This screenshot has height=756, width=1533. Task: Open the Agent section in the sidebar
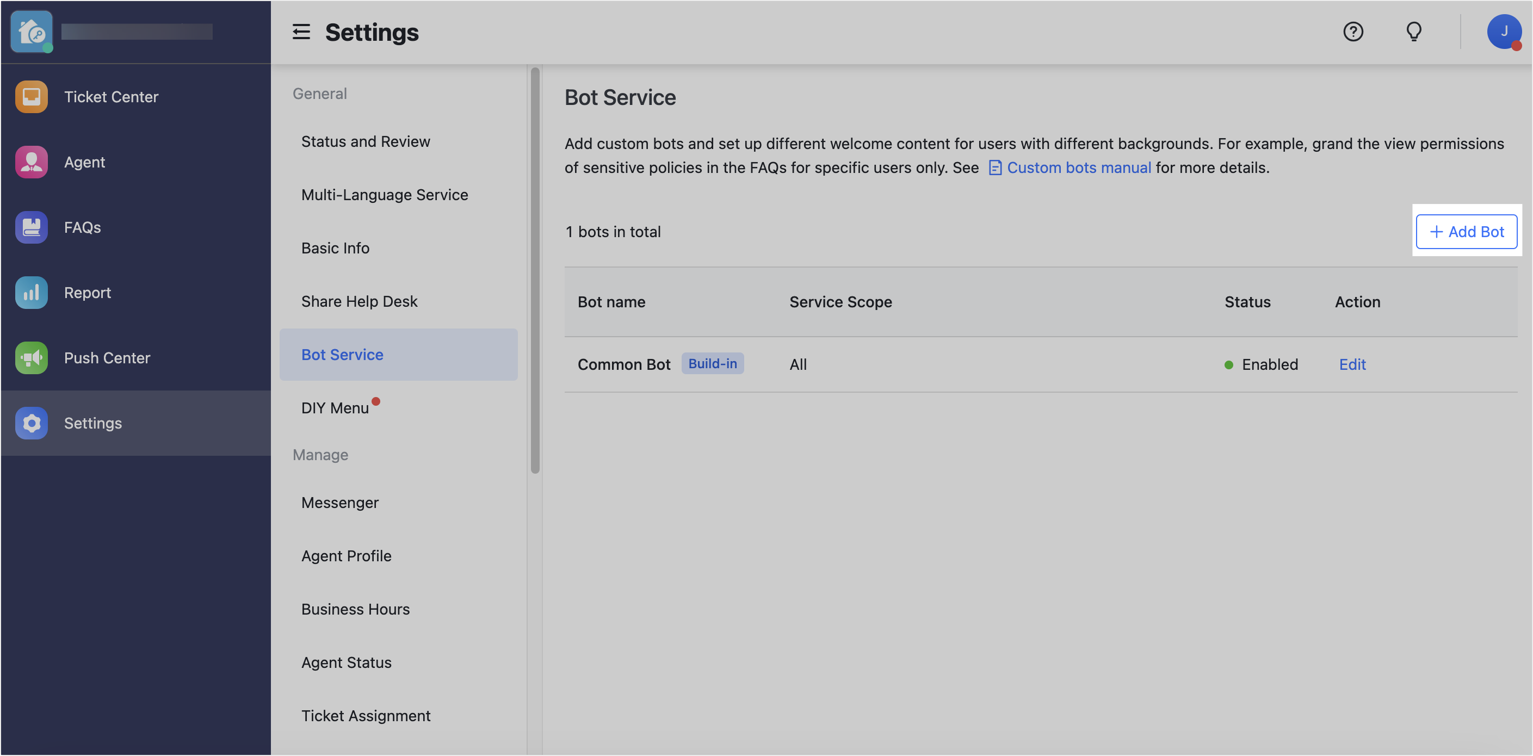tap(84, 161)
